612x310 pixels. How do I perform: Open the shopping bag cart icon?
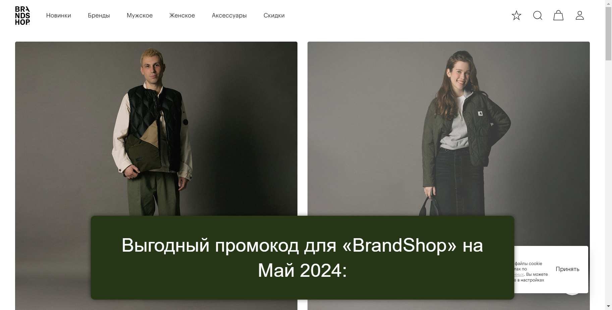[x=558, y=15]
